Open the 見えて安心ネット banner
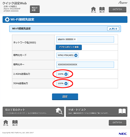Screen dimensions: 130x137 click(33, 112)
